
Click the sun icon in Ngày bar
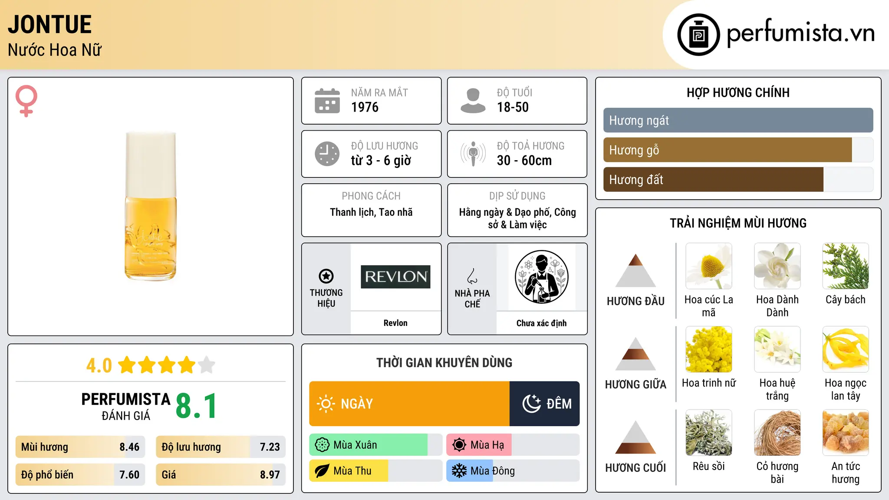point(326,404)
